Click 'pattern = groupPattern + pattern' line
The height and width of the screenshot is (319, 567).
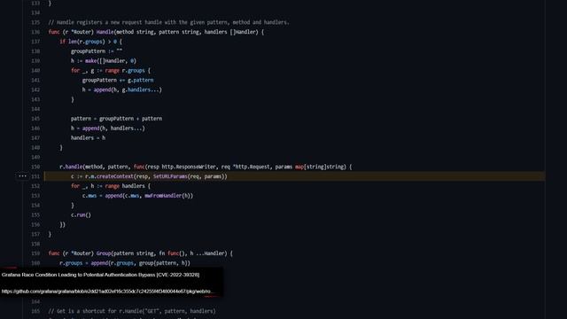pos(116,119)
